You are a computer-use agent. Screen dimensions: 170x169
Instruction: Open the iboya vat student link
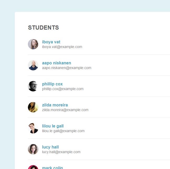[51, 42]
